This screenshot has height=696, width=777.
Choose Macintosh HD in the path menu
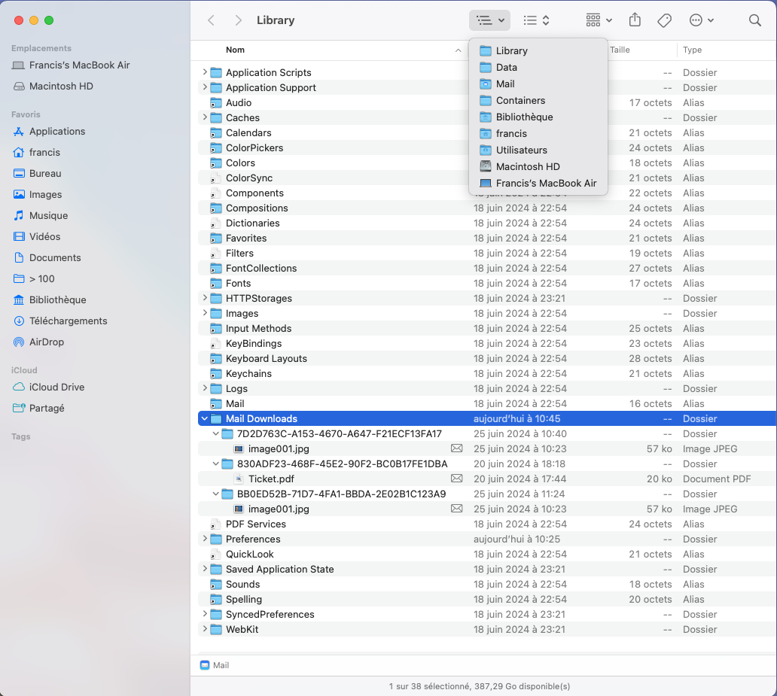pos(528,166)
